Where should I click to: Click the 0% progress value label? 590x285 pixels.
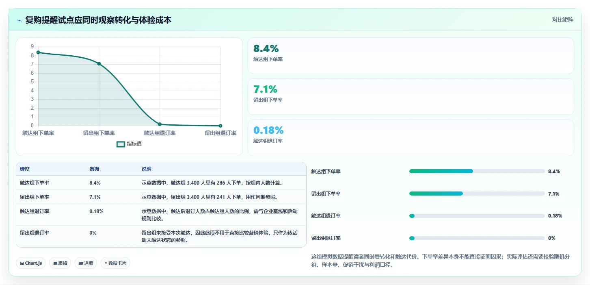(x=552, y=238)
